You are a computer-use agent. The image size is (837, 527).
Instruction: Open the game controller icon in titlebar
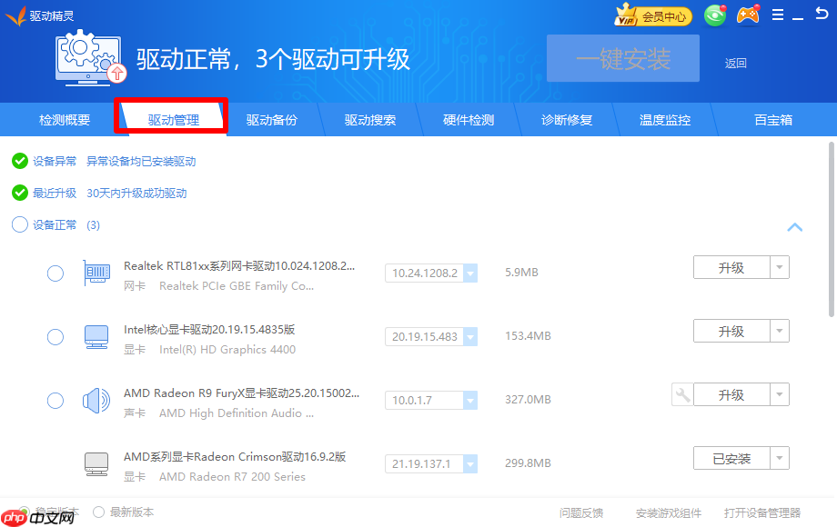(x=747, y=15)
